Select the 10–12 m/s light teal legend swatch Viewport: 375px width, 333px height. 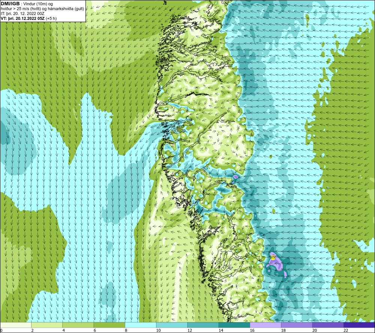point(172,325)
